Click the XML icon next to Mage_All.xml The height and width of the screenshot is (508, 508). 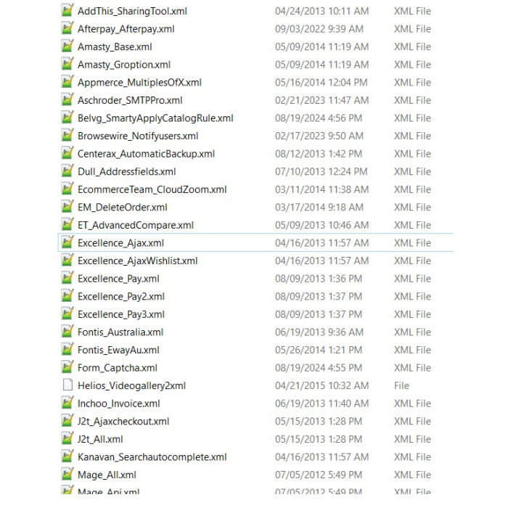(x=67, y=475)
